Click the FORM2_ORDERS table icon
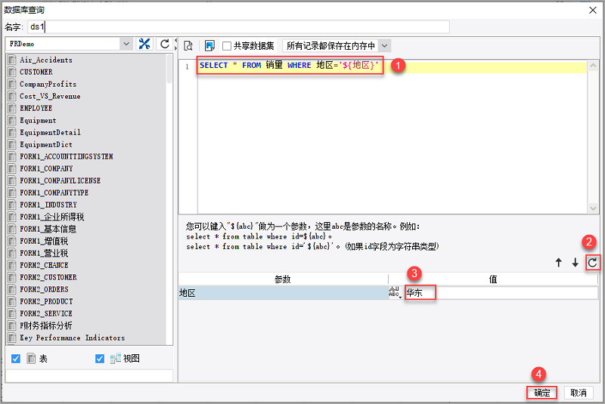 12,289
